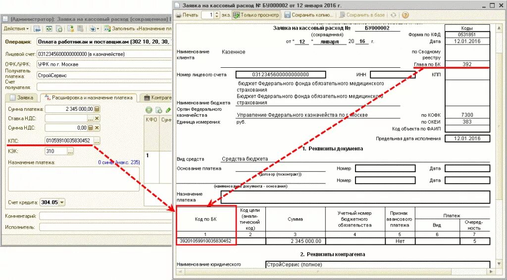This screenshot has width=507, height=280.
Task: Click the green refresh icon in toolbar
Action: [x=49, y=29]
